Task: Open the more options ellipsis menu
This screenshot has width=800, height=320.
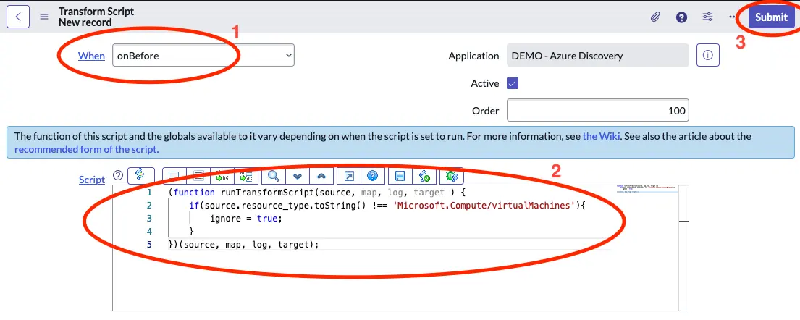Action: pos(733,17)
